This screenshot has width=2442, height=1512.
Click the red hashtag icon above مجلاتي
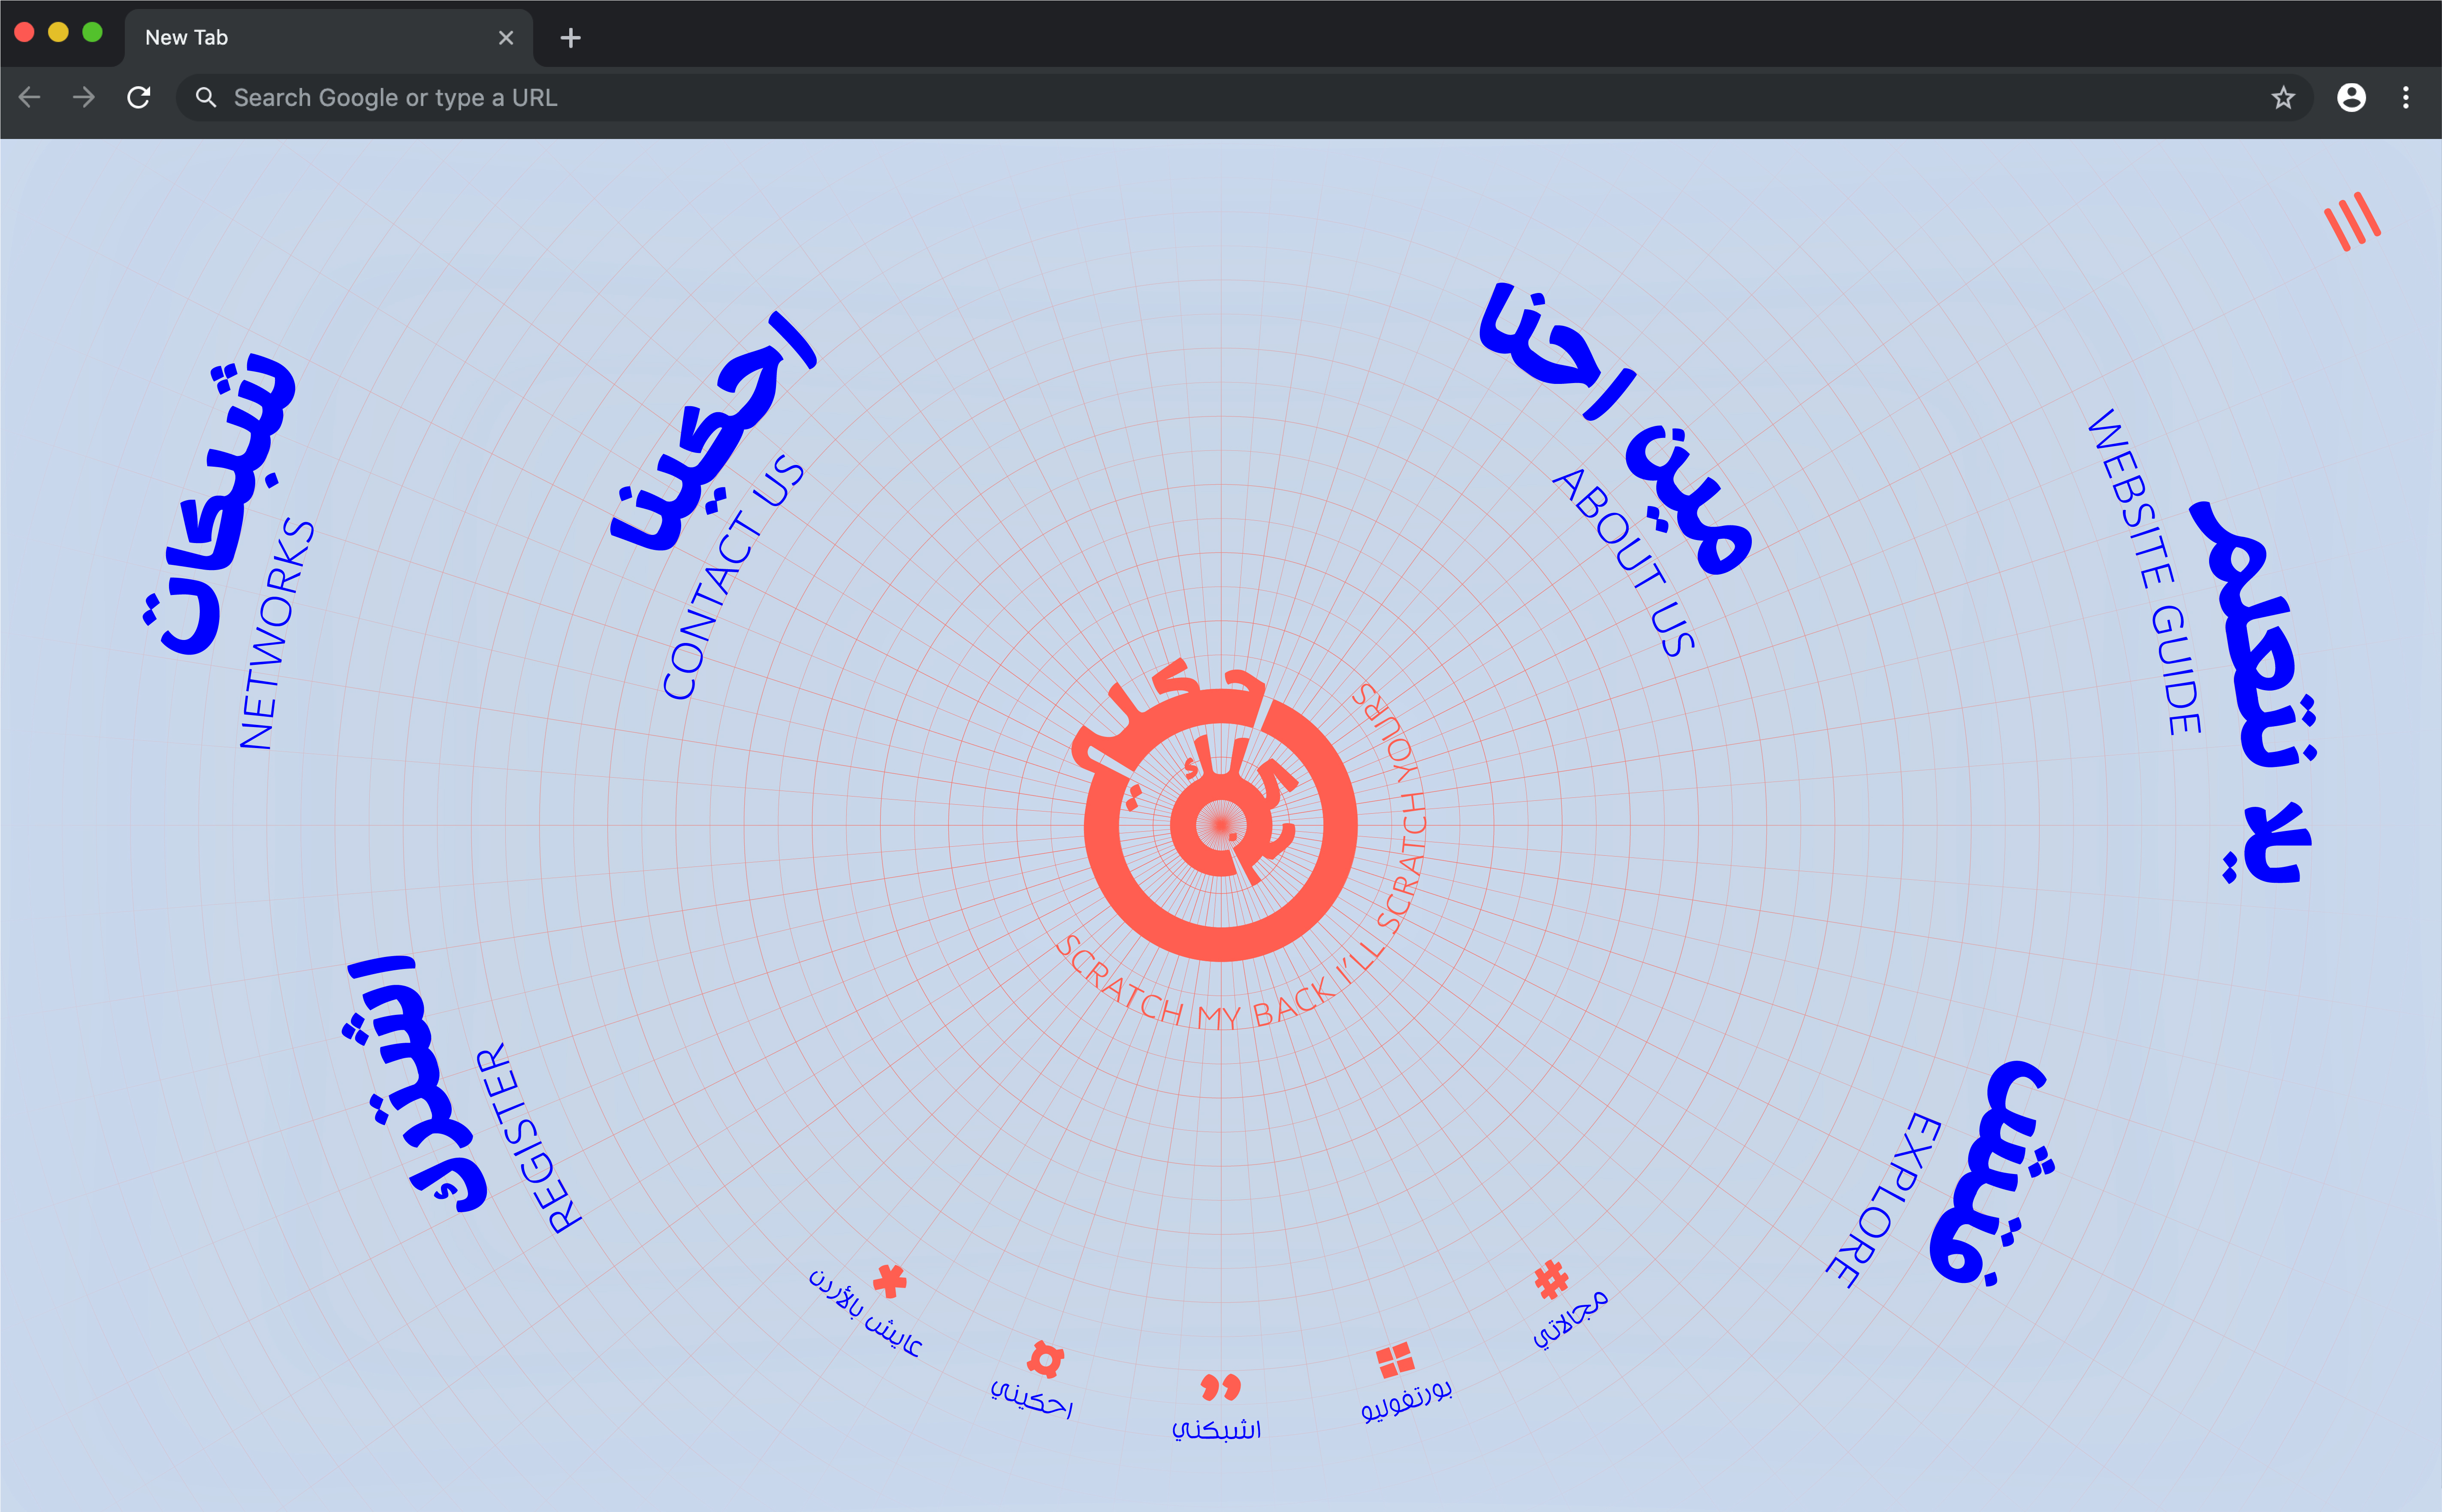click(1551, 1279)
